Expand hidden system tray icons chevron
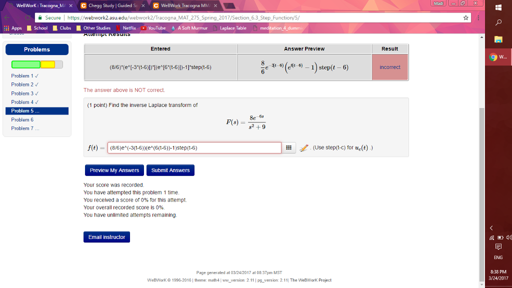512x288 pixels. pos(491,228)
